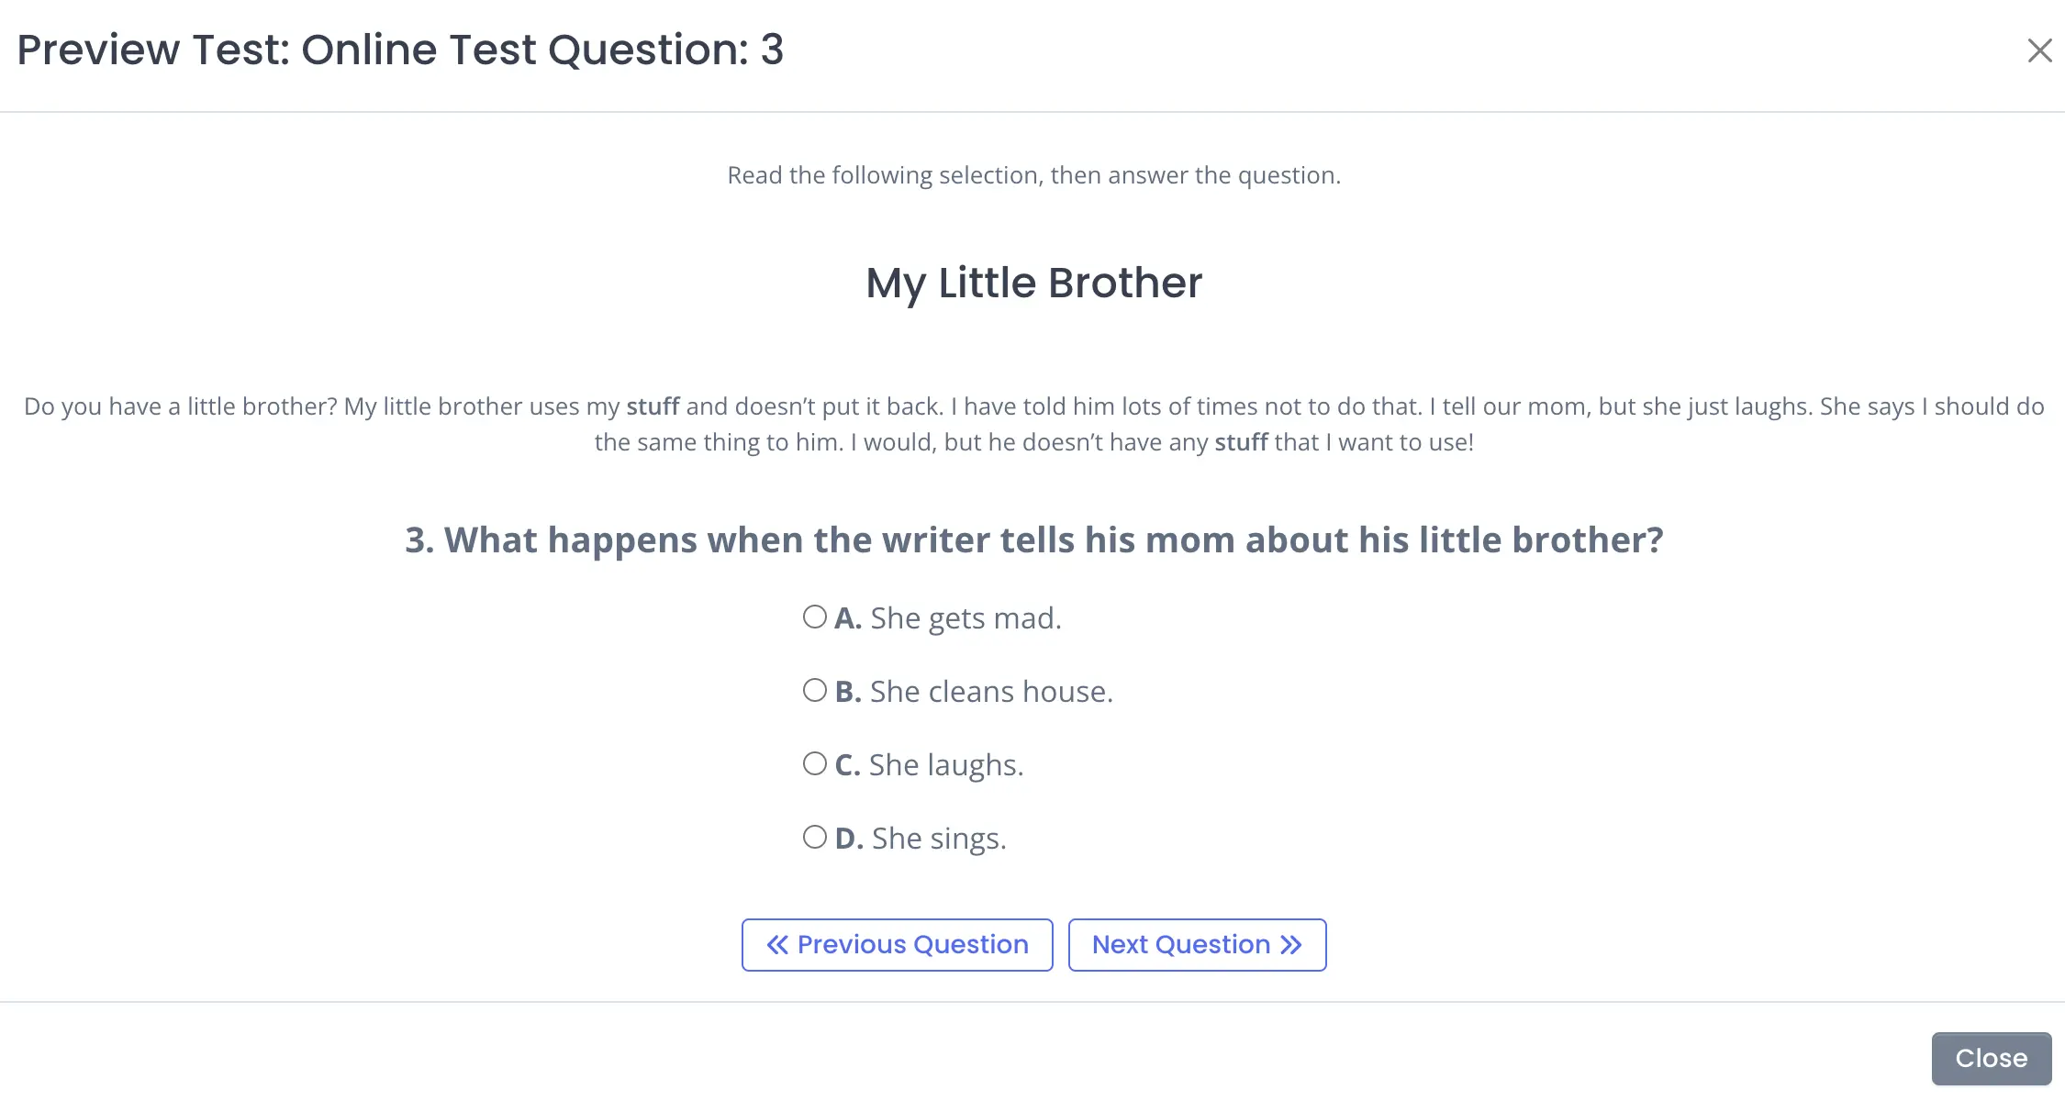Click the answer text "She gets mad."

966,618
